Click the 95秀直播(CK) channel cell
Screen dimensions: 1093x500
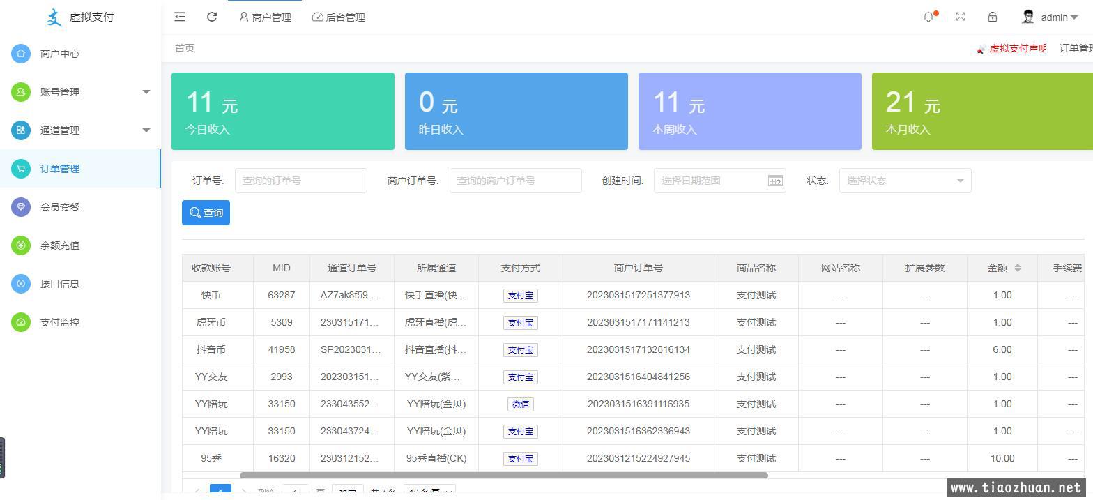coord(436,458)
